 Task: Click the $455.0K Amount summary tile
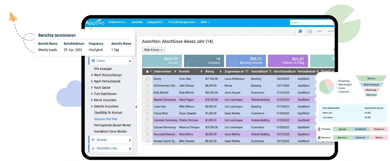point(162,61)
